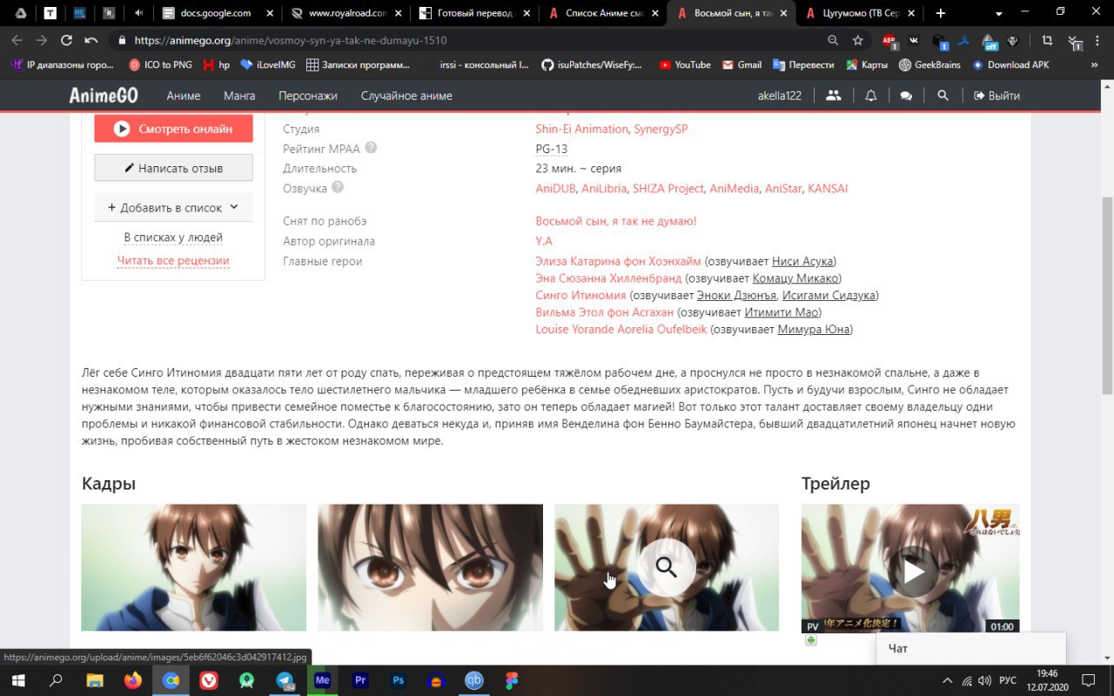1114x696 pixels.
Task: Open the Windows notification center icon
Action: point(1088,680)
